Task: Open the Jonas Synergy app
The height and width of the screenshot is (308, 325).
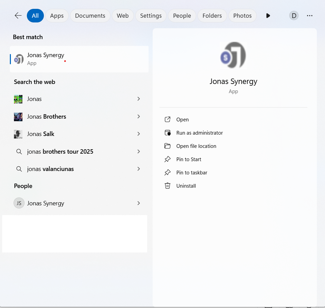Action: [182, 120]
